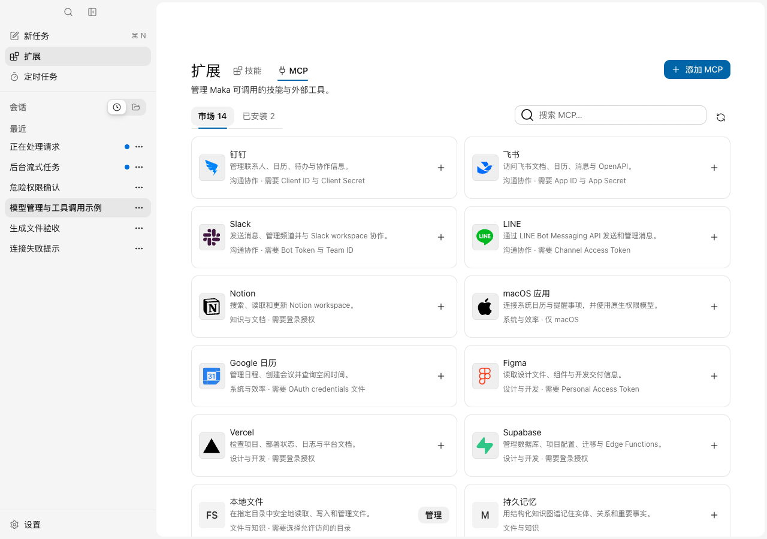This screenshot has width=767, height=539.
Task: Click the 添加 MCP button
Action: (697, 69)
